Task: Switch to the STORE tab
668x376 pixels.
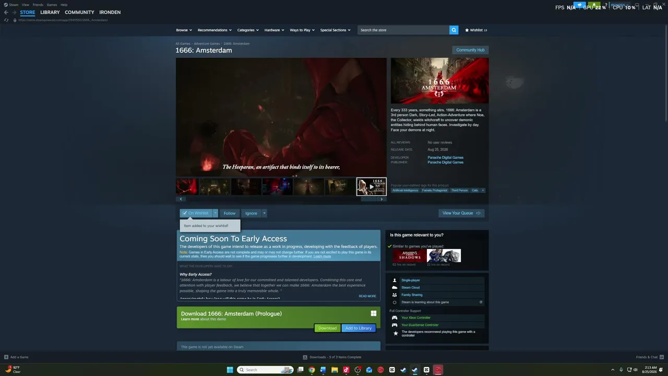Action: coord(28,12)
